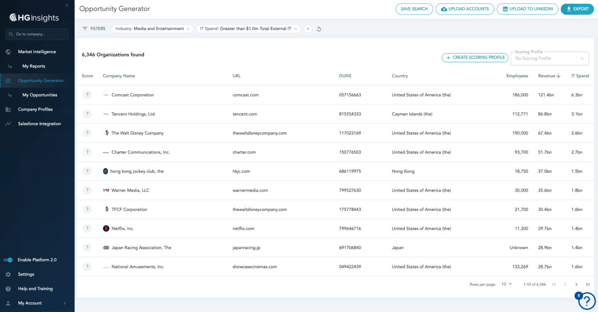
Task: Click Create Scoring Profile
Action: click(475, 57)
